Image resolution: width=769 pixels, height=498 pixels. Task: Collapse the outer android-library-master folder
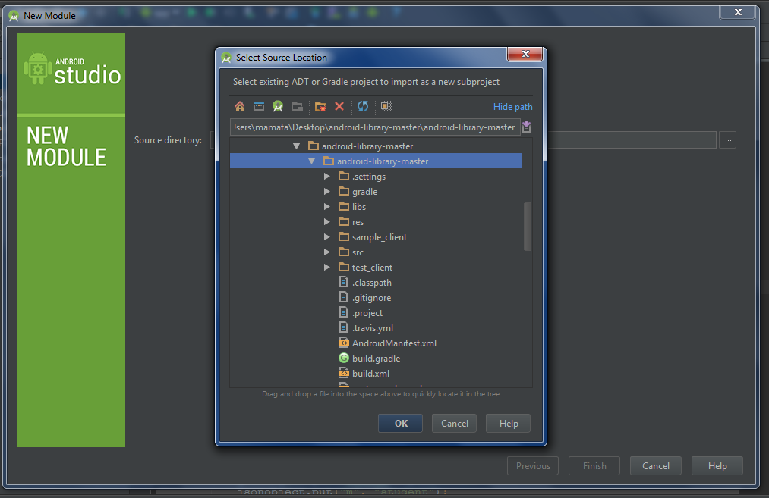click(296, 146)
